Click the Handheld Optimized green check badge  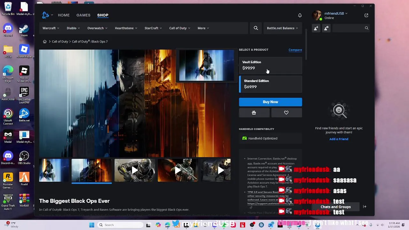point(244,138)
